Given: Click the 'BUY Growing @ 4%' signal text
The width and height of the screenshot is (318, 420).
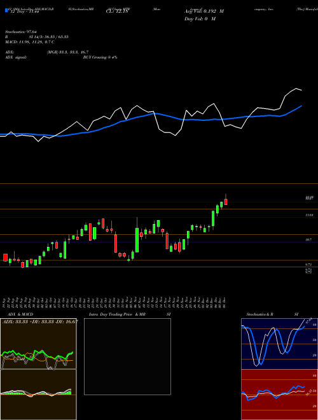Looking at the screenshot, I should click(x=100, y=57).
